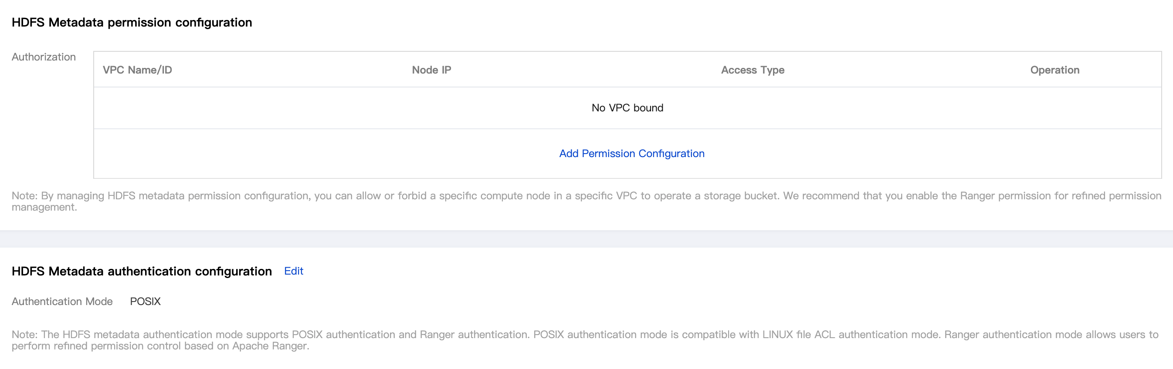Click the Authorization field label
This screenshot has width=1173, height=369.
click(x=44, y=57)
